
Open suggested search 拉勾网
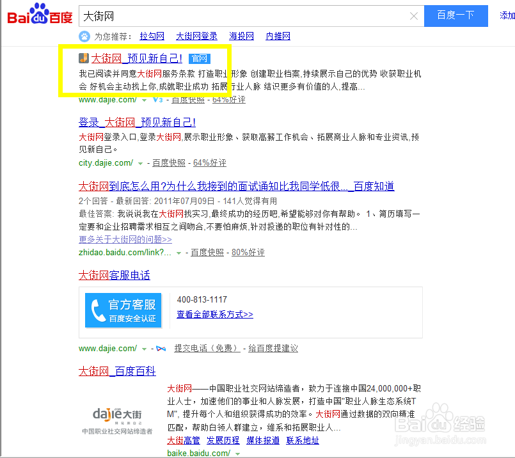click(152, 36)
